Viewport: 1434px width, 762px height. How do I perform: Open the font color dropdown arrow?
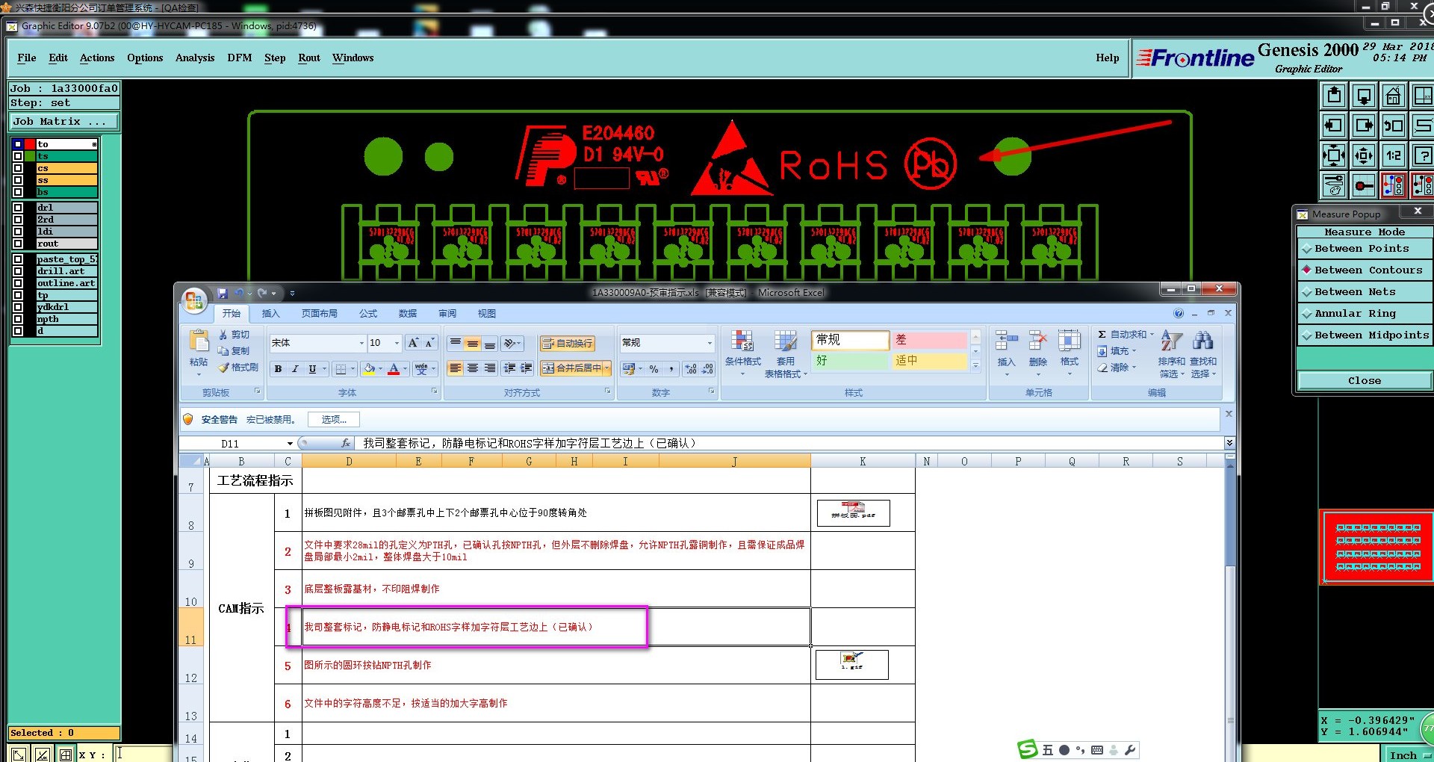pos(405,369)
